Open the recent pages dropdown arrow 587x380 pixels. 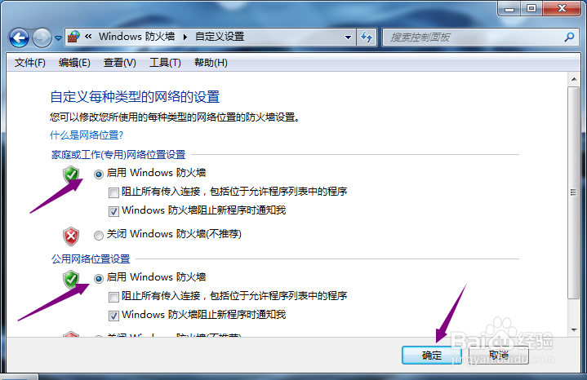click(59, 38)
